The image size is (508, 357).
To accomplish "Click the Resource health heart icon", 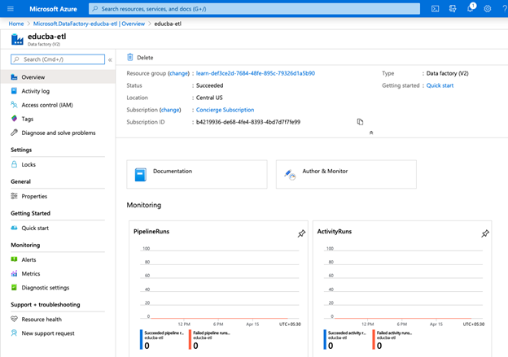I will 14,319.
